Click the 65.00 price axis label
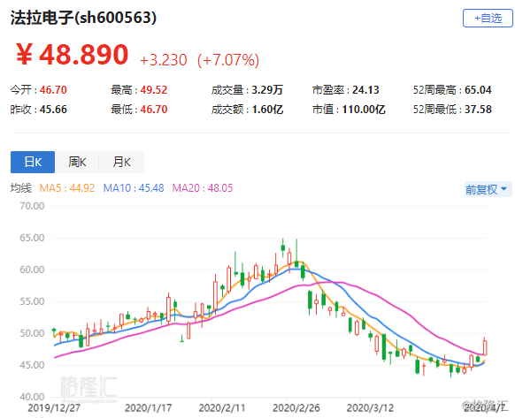This screenshot has height=418, width=515. coord(32,238)
